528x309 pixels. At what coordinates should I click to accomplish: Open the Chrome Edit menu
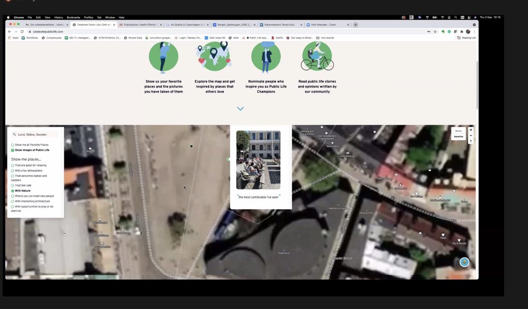38,18
